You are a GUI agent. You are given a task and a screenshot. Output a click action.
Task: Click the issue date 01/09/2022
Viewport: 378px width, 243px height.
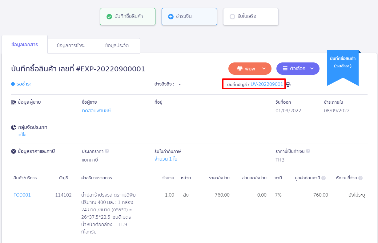pyautogui.click(x=288, y=111)
